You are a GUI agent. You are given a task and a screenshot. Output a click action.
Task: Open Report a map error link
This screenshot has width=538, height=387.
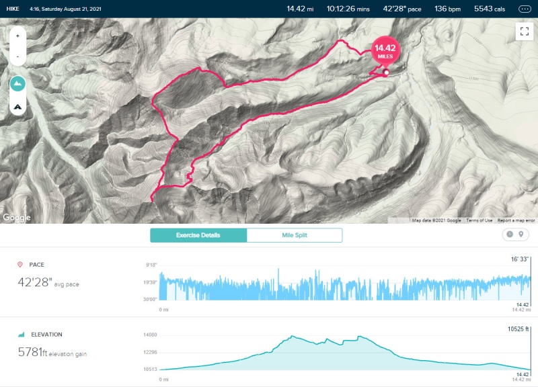(516, 220)
